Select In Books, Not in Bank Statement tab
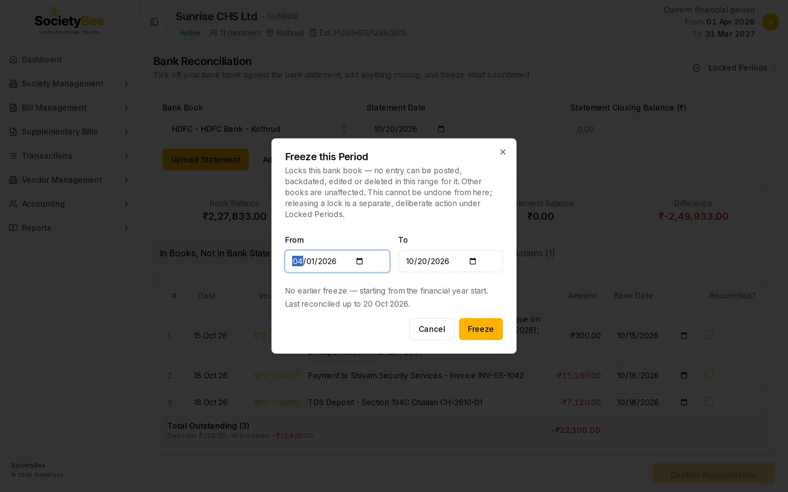Screen dimensions: 788x492 tap(215, 253)
